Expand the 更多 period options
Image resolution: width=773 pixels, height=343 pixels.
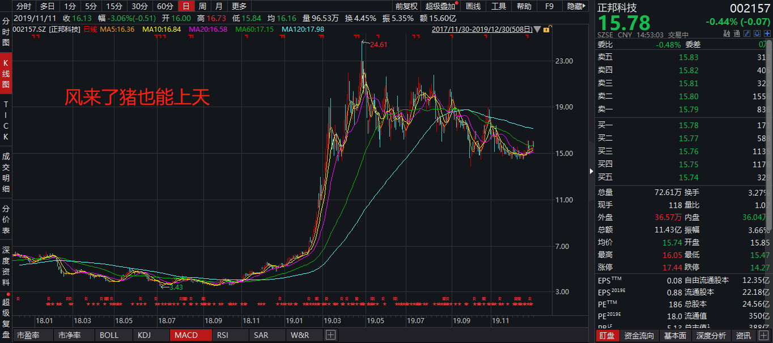pos(239,6)
